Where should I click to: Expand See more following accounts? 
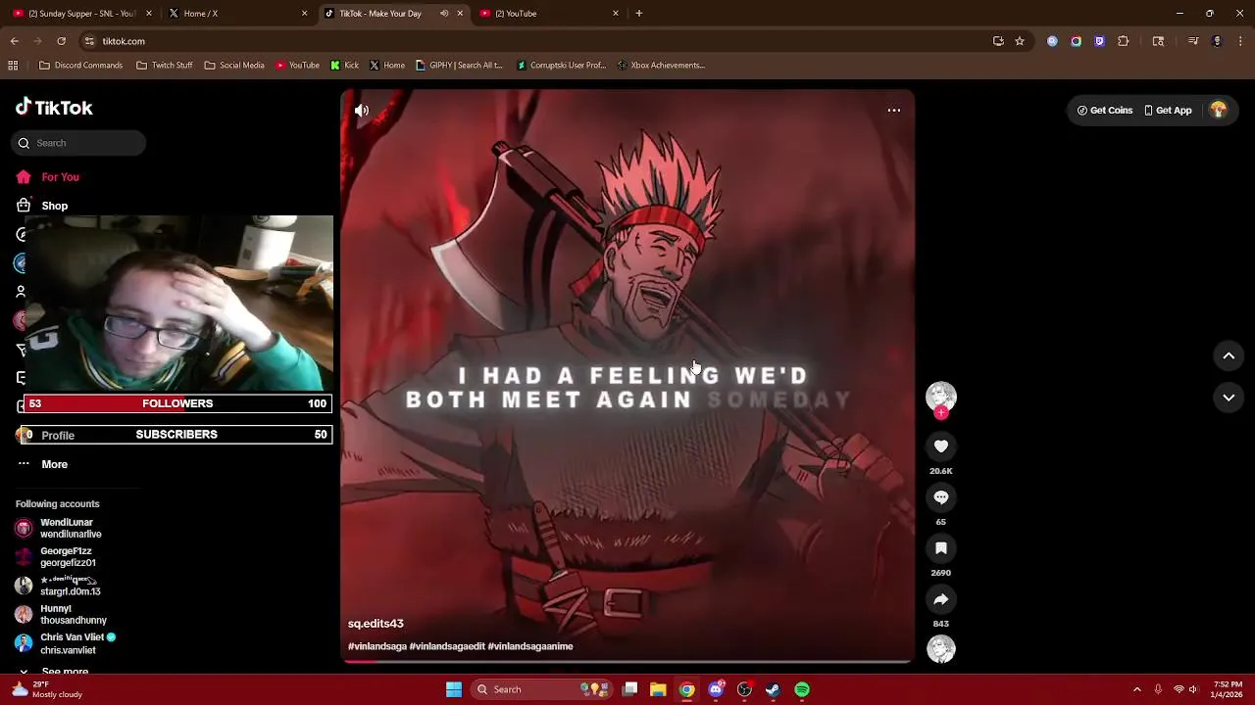53,672
